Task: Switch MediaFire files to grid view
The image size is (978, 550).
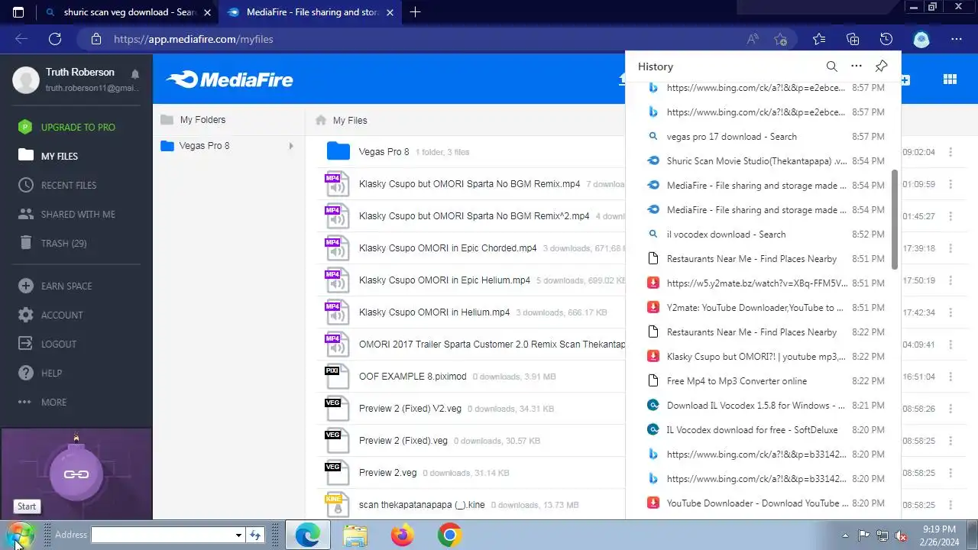Action: pos(950,79)
